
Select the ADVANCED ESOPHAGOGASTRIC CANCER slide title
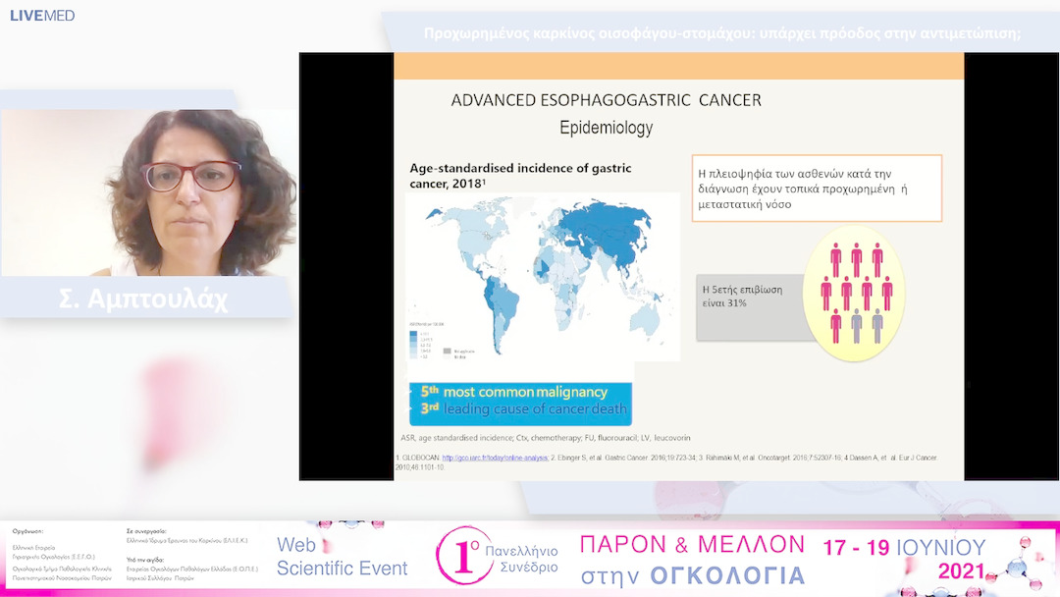[x=606, y=100]
